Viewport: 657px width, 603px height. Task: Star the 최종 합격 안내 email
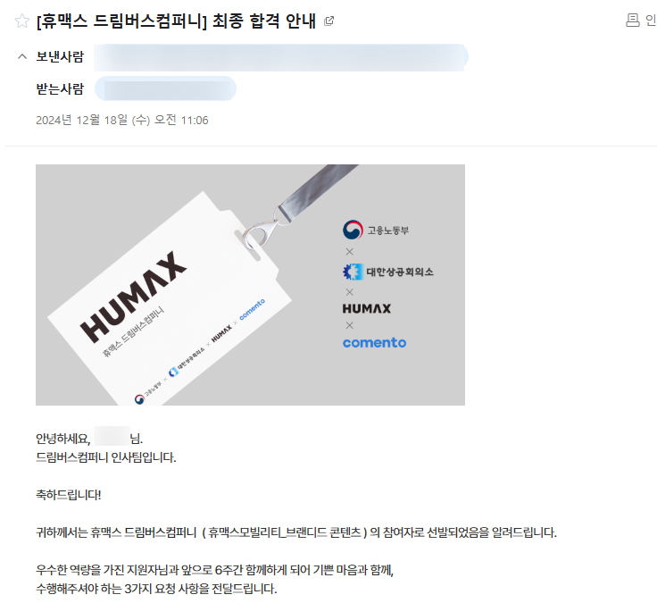(21, 21)
